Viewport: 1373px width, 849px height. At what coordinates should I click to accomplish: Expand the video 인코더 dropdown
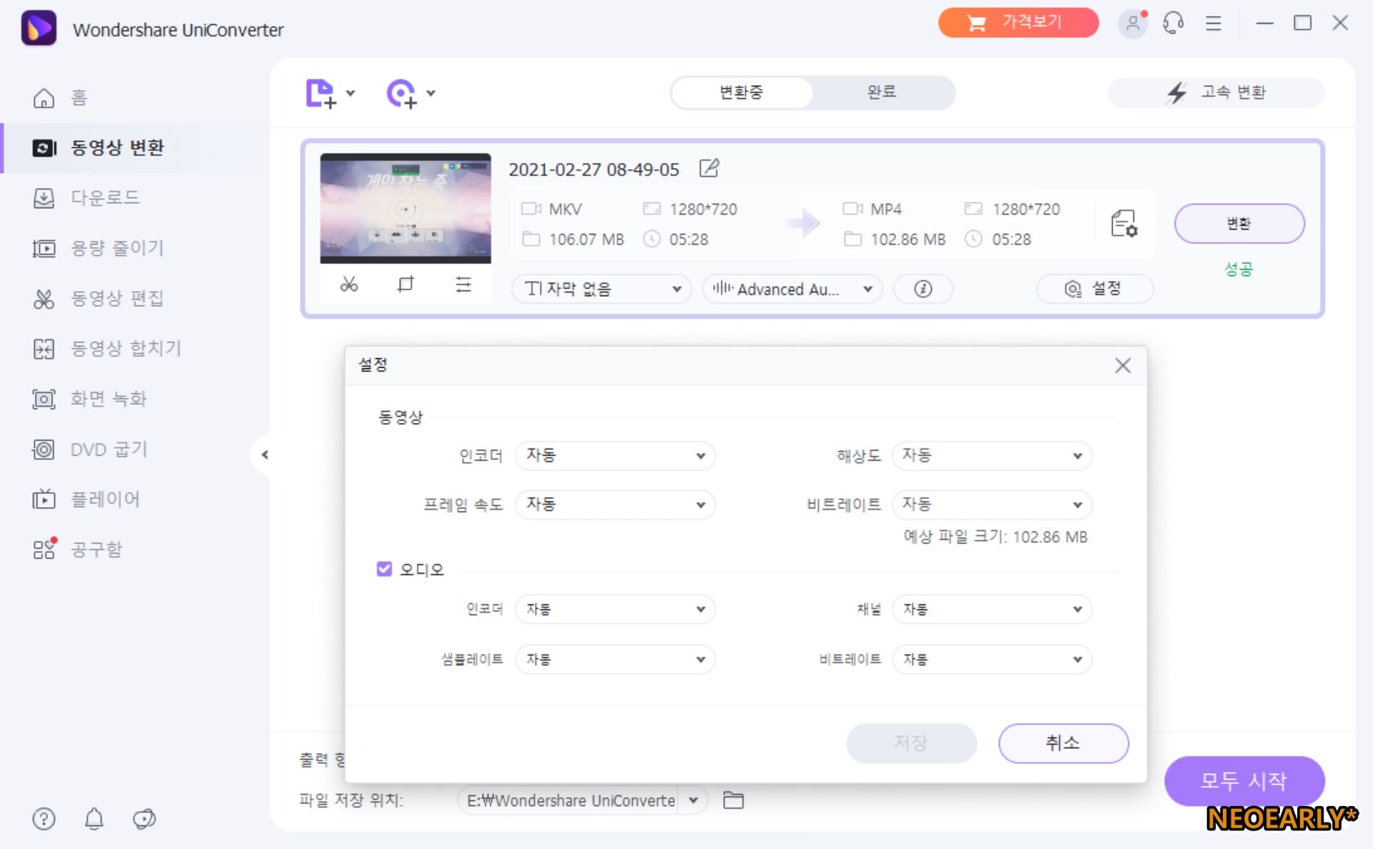[615, 456]
